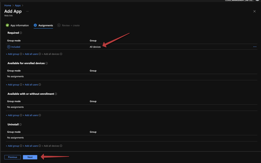Image resolution: width=261 pixels, height=163 pixels.
Task: Click the plus icon beside Included
Action: click(9, 47)
